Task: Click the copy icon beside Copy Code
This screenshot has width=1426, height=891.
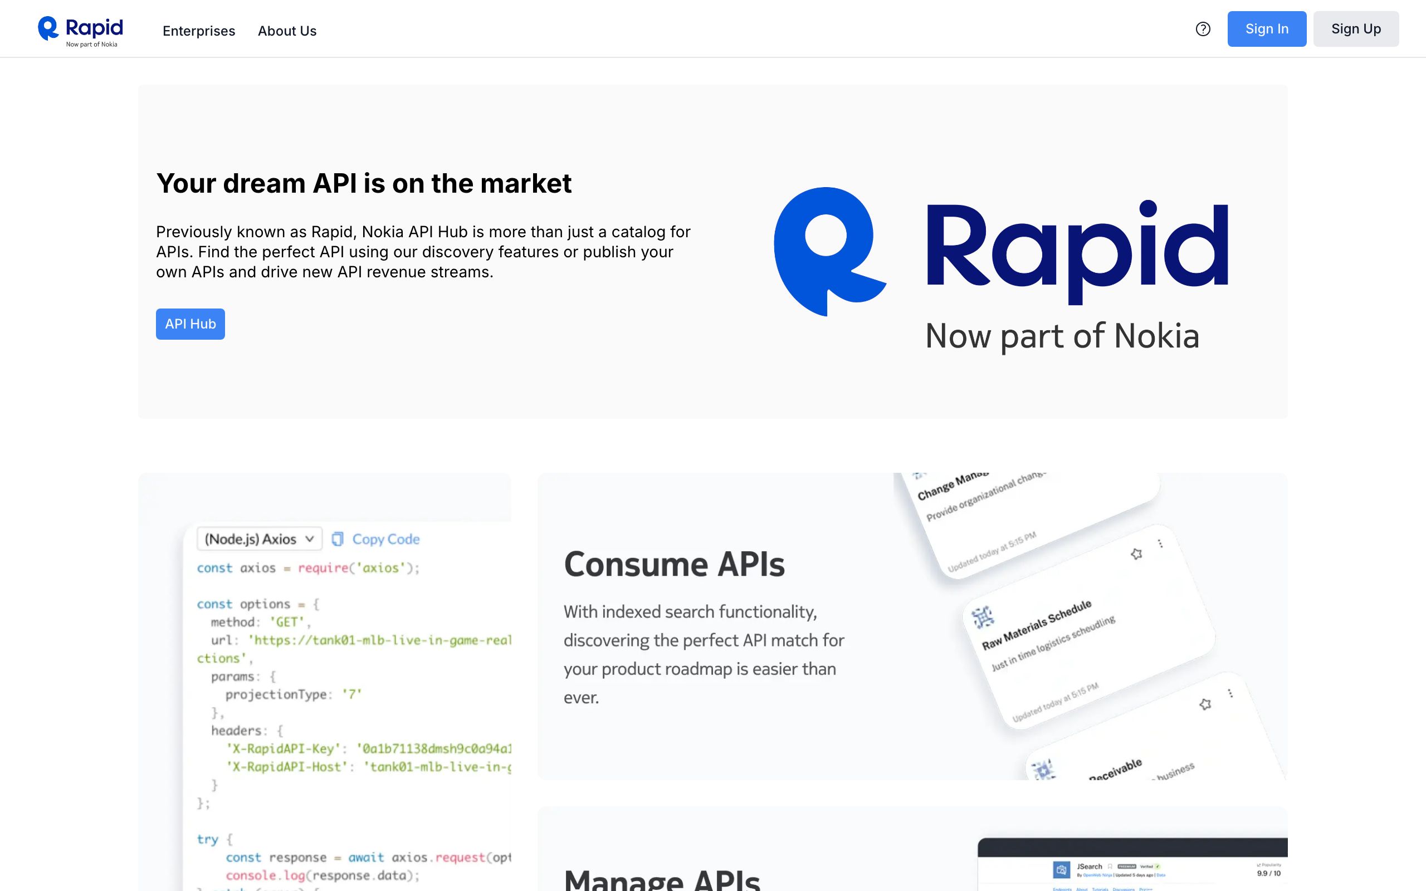Action: coord(337,538)
